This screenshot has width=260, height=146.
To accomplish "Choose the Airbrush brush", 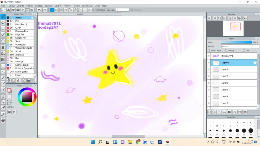I will point(20,55).
